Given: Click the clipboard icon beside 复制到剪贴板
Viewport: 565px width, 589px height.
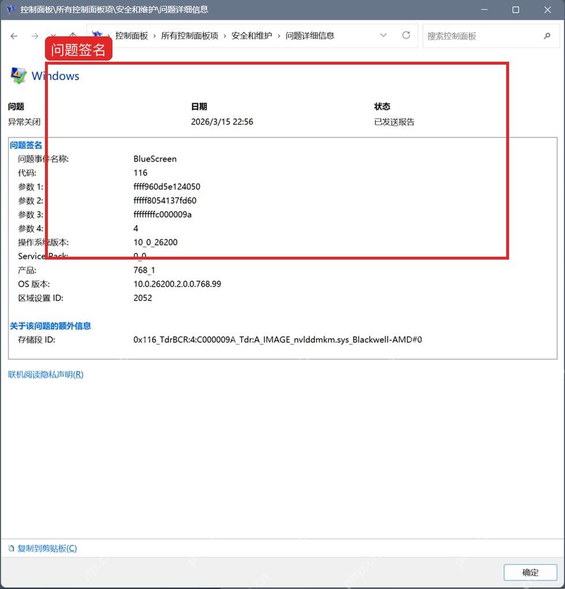Looking at the screenshot, I should [x=12, y=549].
